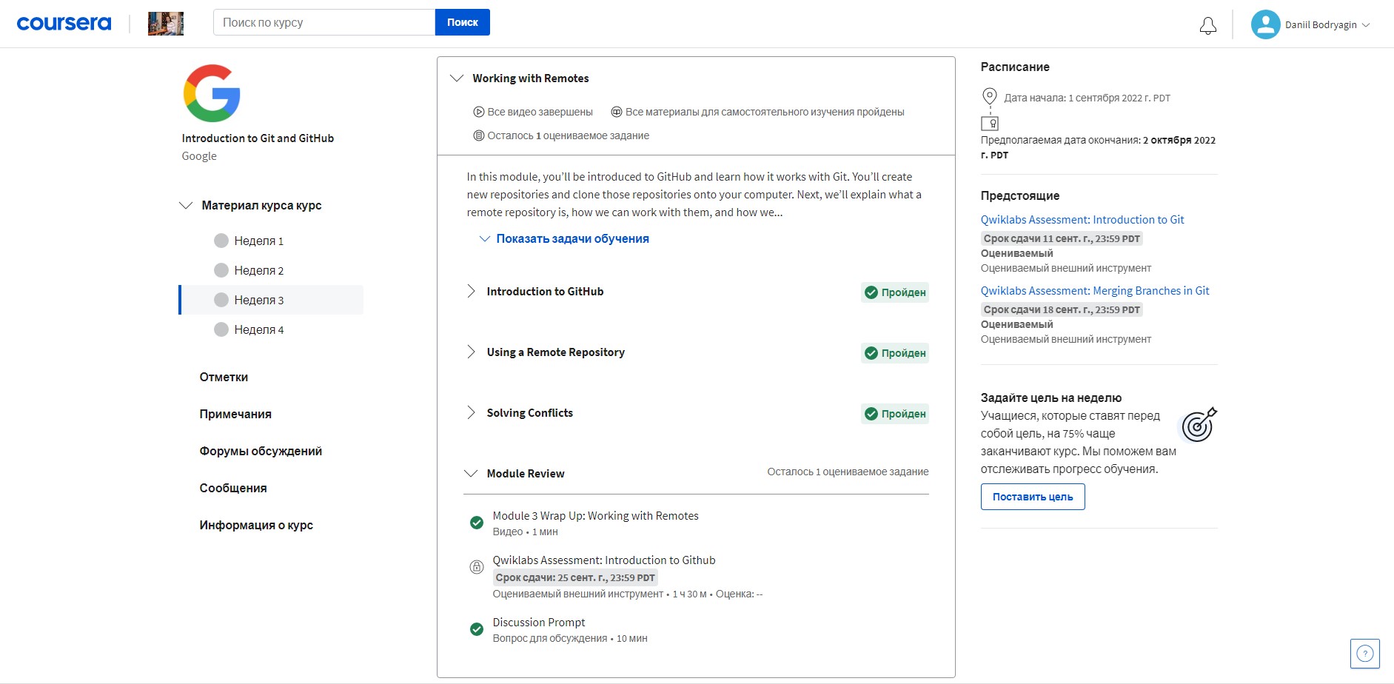The height and width of the screenshot is (684, 1394).
Task: Click the Поиск search button
Action: (x=463, y=22)
